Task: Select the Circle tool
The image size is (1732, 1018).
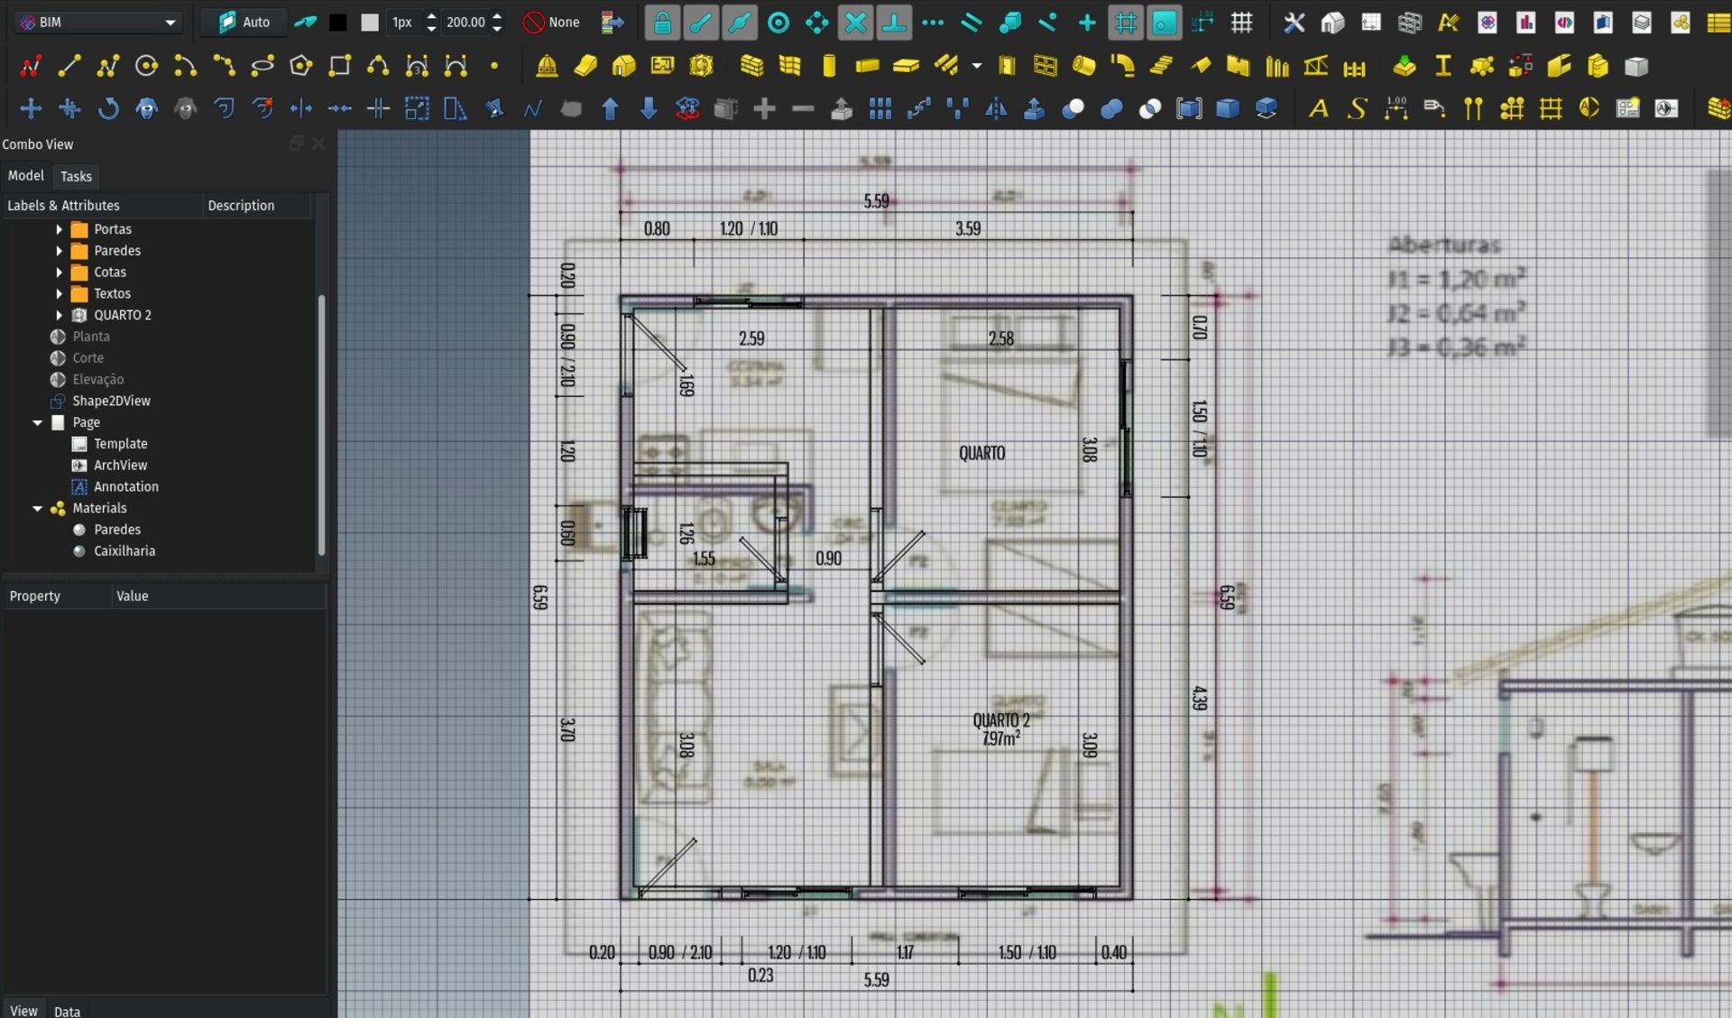Action: click(146, 66)
